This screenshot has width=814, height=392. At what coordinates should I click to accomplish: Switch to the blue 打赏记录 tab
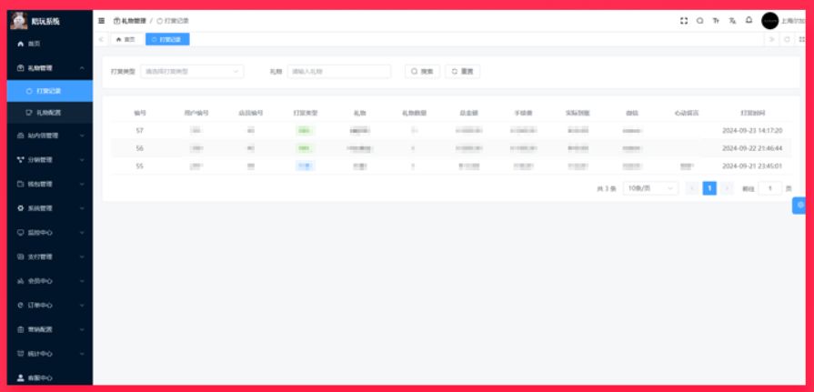(167, 39)
